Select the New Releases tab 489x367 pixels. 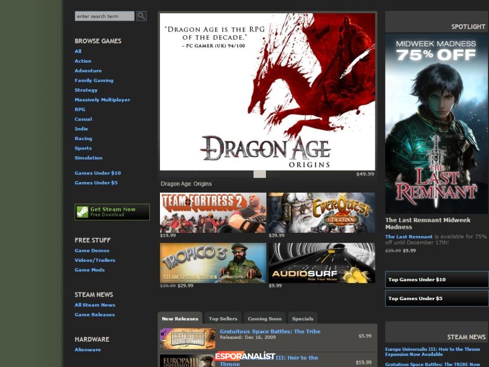180,319
